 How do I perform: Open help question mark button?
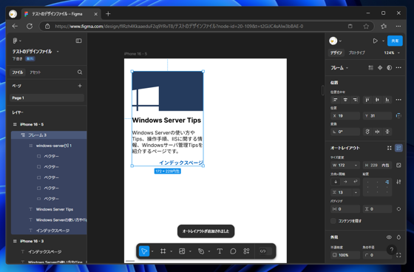[x=392, y=250]
